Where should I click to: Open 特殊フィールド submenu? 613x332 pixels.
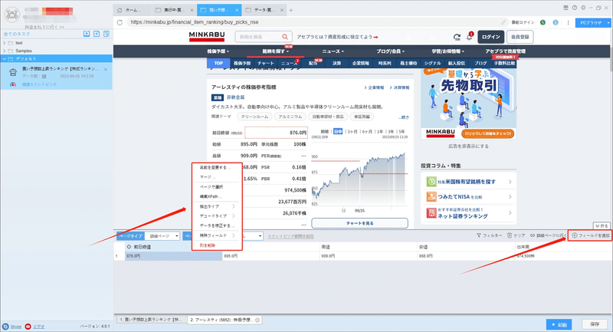(x=217, y=235)
